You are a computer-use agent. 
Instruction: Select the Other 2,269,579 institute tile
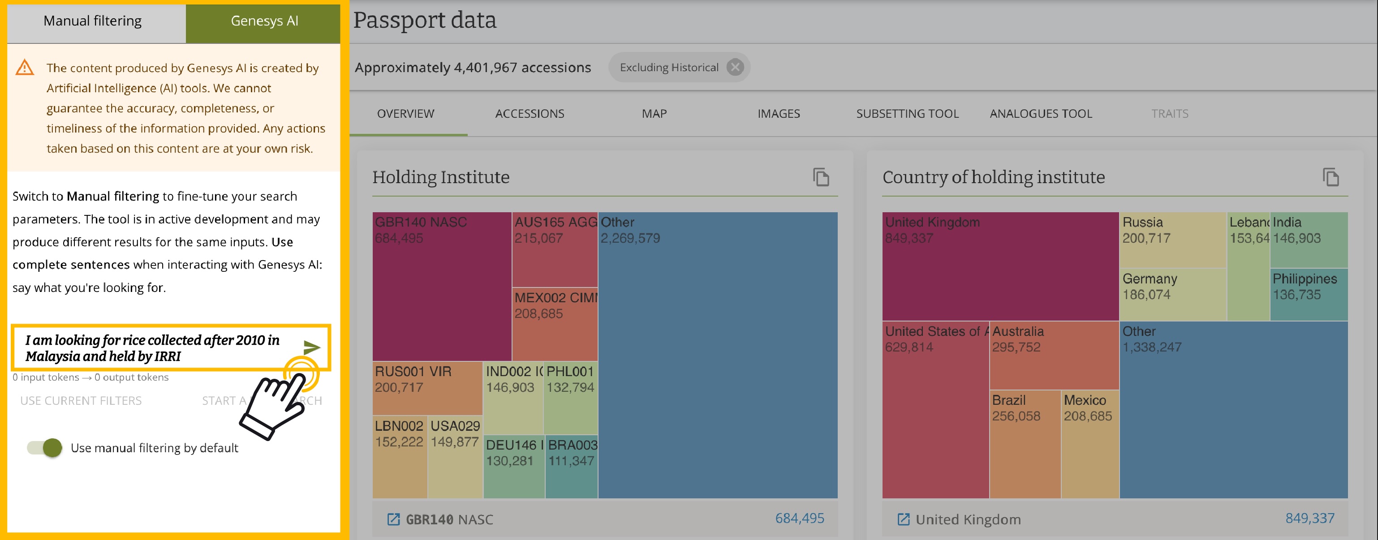[x=718, y=356]
